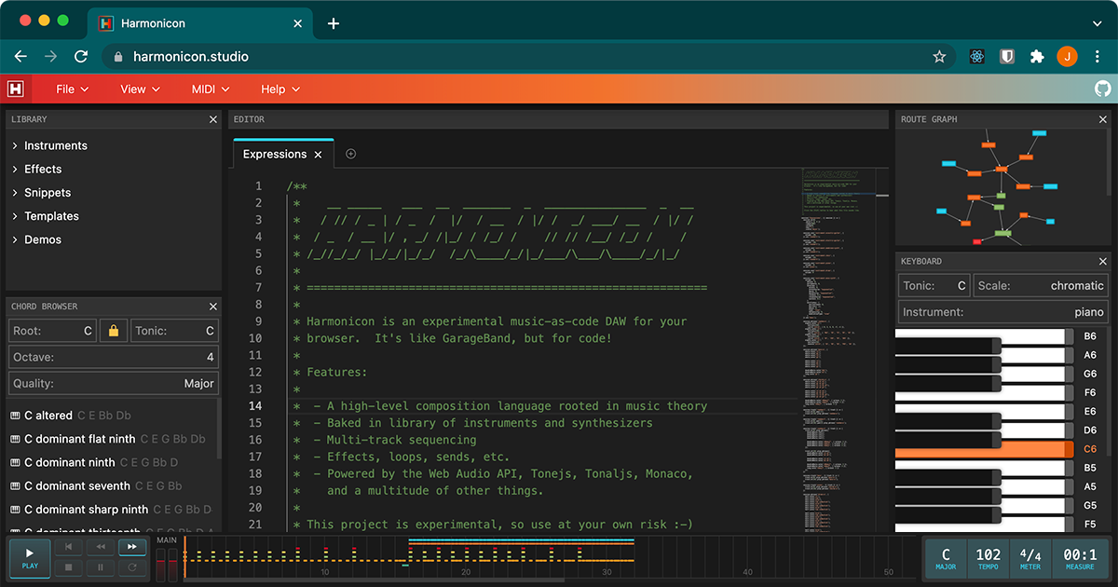Viewport: 1118px width, 587px height.
Task: Open the Scale selector showing chromatic
Action: click(x=1041, y=286)
